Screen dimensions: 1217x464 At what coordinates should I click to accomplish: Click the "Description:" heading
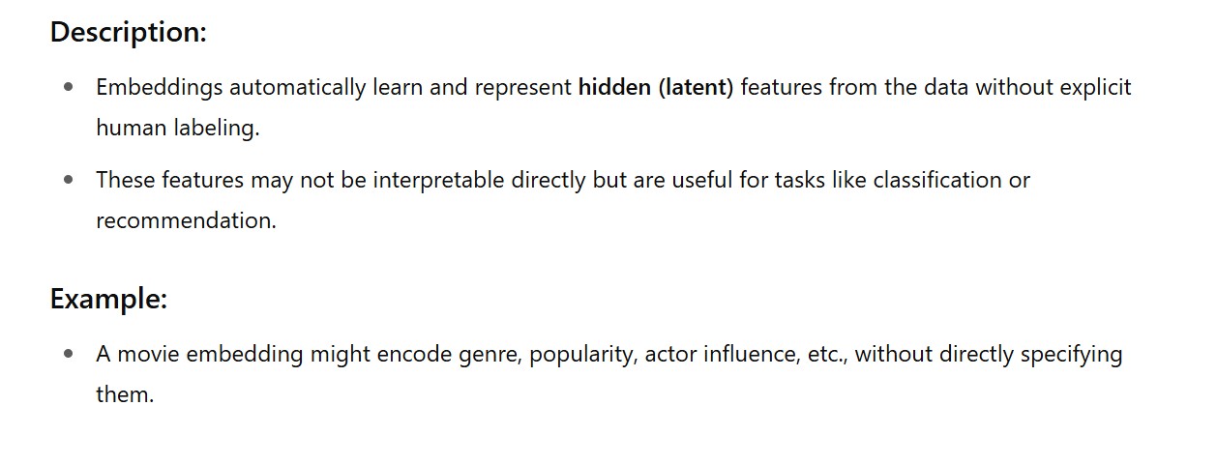click(128, 32)
